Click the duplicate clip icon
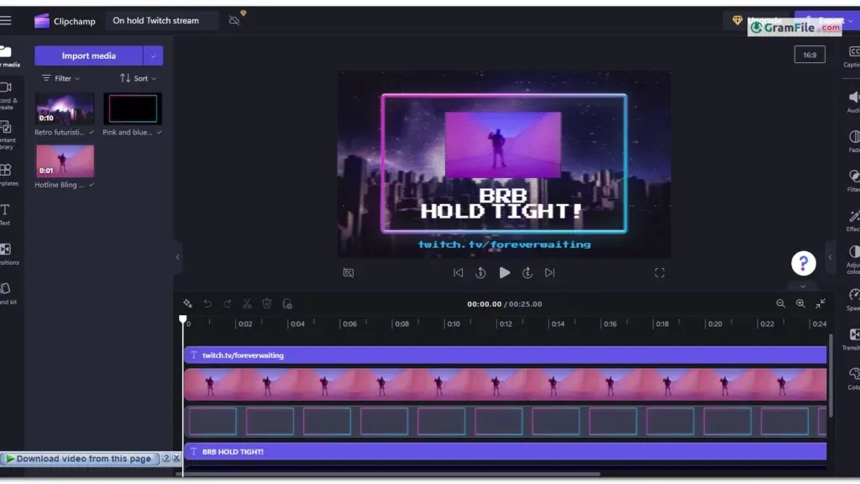The width and height of the screenshot is (860, 484). [287, 303]
